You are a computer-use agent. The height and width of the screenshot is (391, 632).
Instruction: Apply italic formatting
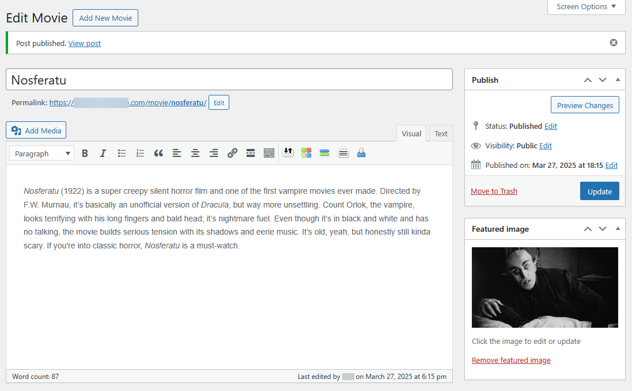tap(103, 153)
